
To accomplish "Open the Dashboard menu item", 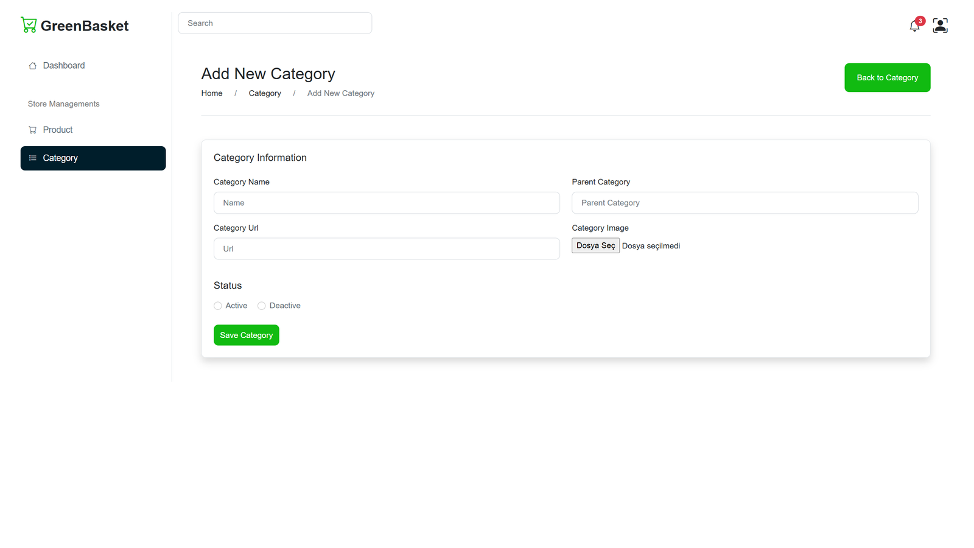I will [x=64, y=66].
